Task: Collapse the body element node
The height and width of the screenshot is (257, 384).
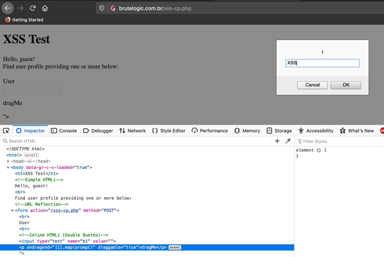Action: pyautogui.click(x=8, y=167)
